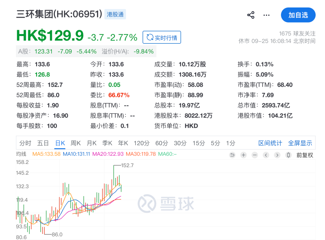The height and width of the screenshot is (240, 325).
Task: Switch to 30分 interval tab
Action: 180,143
